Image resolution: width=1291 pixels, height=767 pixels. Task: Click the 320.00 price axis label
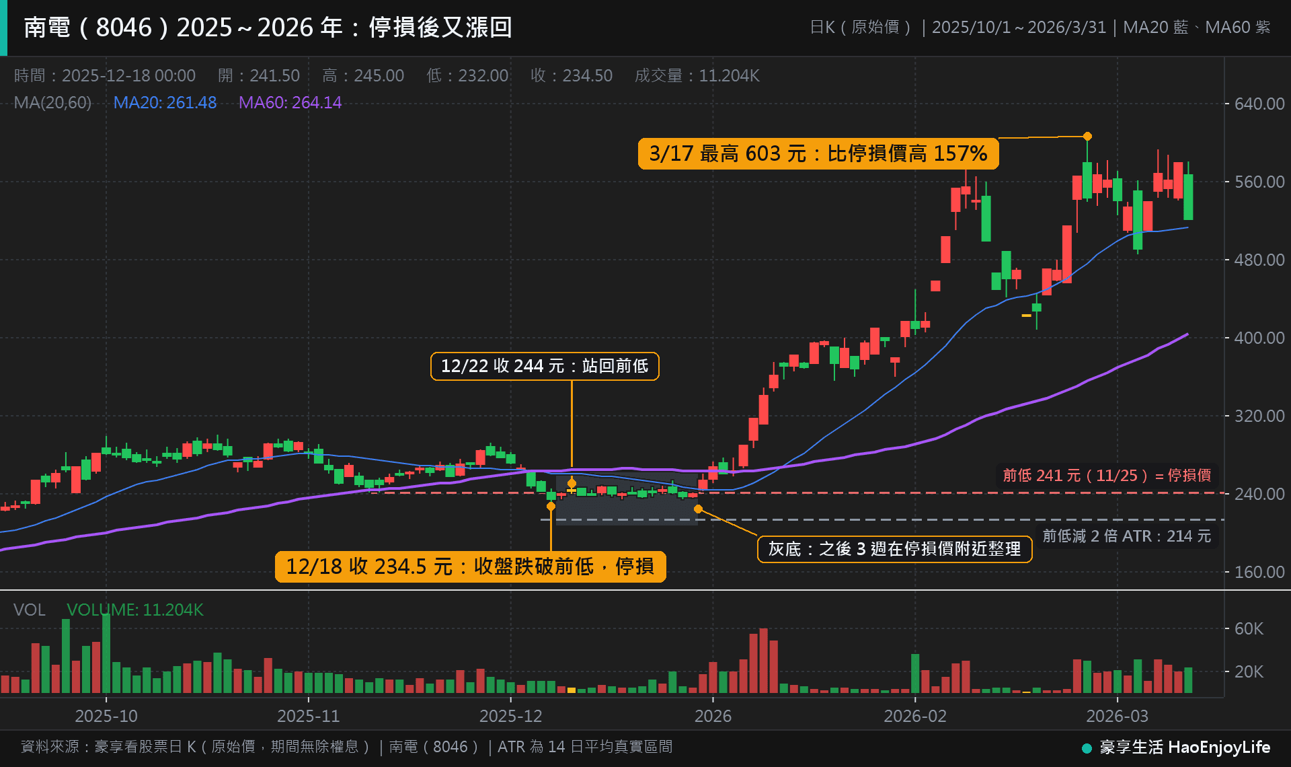pos(1259,416)
